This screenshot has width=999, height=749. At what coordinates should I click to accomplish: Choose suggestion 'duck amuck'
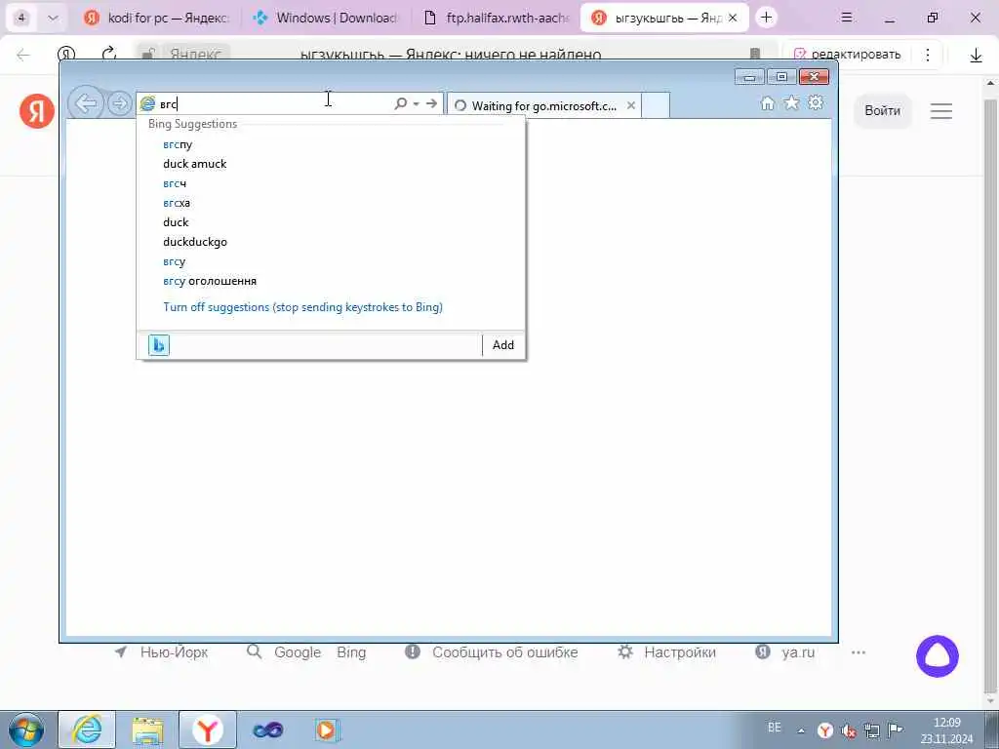[195, 164]
